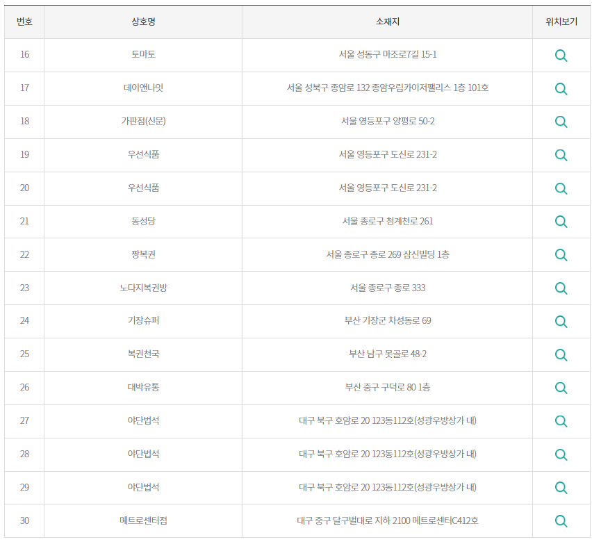View location of 메트로센터점
The width and height of the screenshot is (592, 542).
[561, 521]
